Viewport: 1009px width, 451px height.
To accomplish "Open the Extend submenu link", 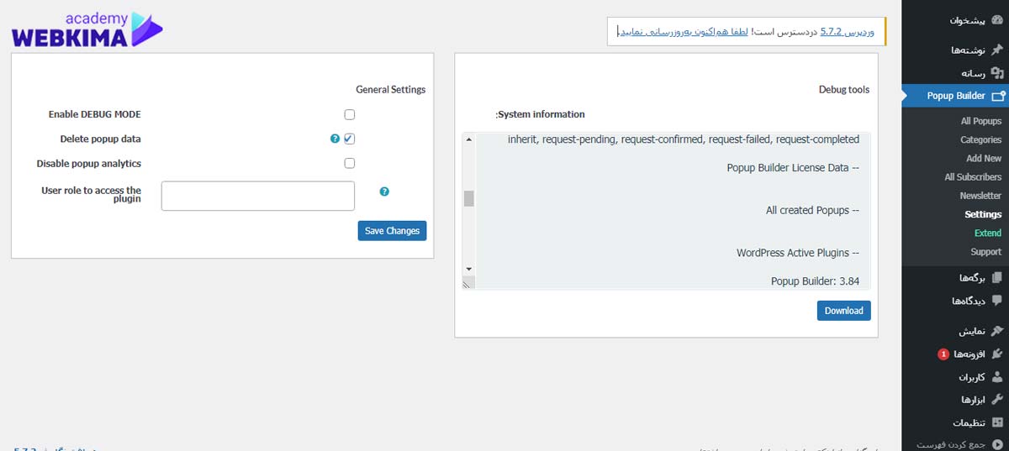I will (x=988, y=233).
